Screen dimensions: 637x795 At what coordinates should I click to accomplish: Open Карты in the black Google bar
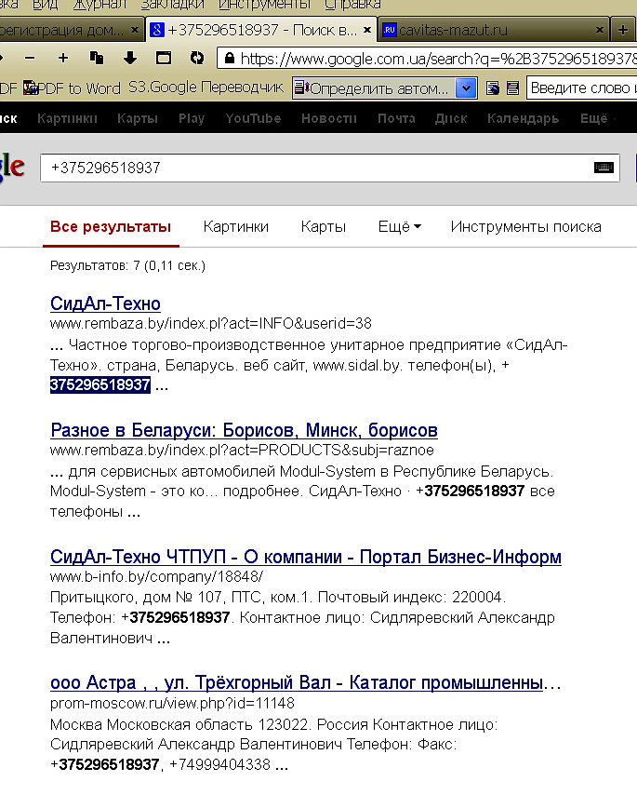point(138,118)
